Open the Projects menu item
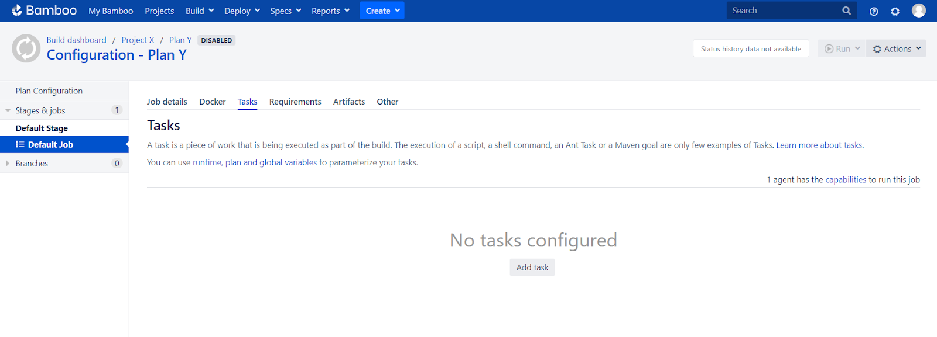The height and width of the screenshot is (337, 937). (x=159, y=11)
